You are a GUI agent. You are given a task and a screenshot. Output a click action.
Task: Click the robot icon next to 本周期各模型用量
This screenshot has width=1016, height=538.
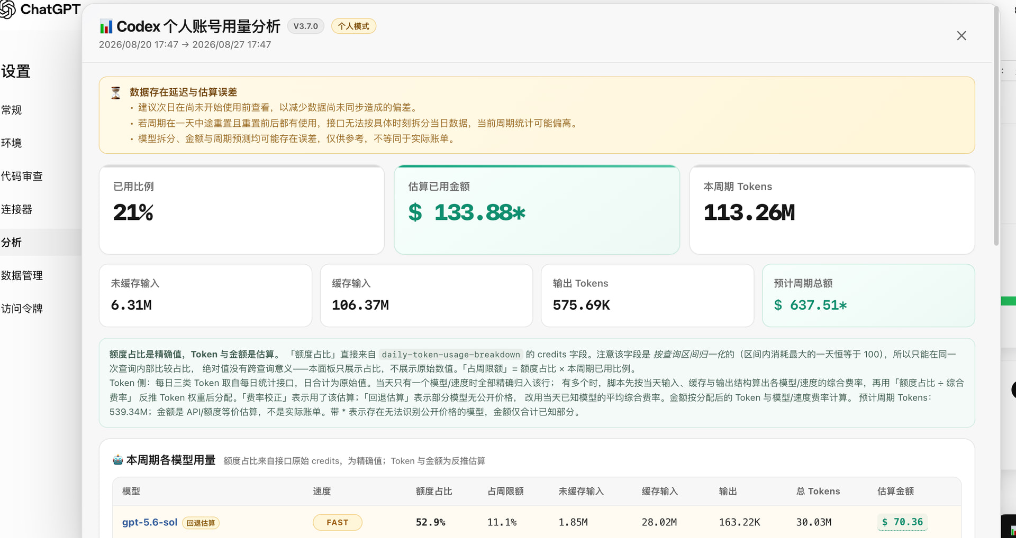pyautogui.click(x=117, y=460)
